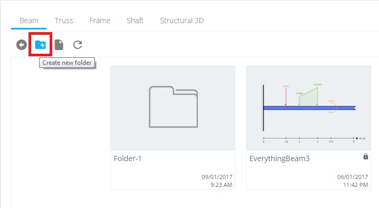Click the red point load arrow in preview

click(286, 96)
